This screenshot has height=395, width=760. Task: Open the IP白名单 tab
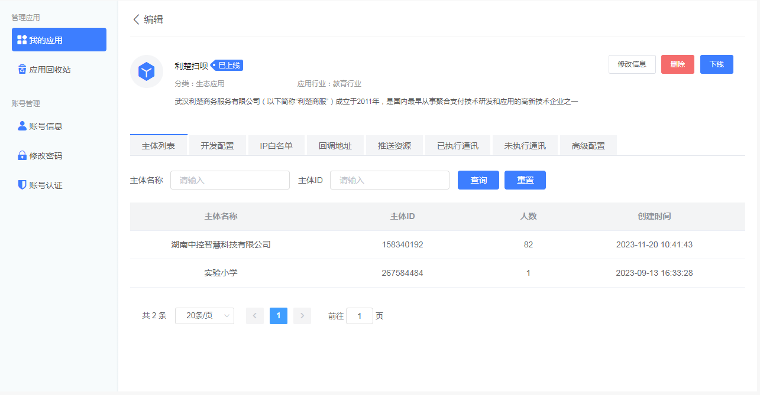click(276, 145)
